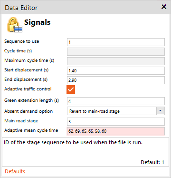The height and width of the screenshot is (178, 171).
Task: Click the Green extension length field
Action: tap(116, 101)
